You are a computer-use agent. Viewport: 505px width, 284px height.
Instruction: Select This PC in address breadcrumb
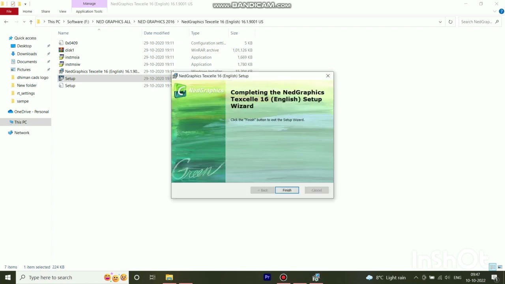pyautogui.click(x=54, y=22)
